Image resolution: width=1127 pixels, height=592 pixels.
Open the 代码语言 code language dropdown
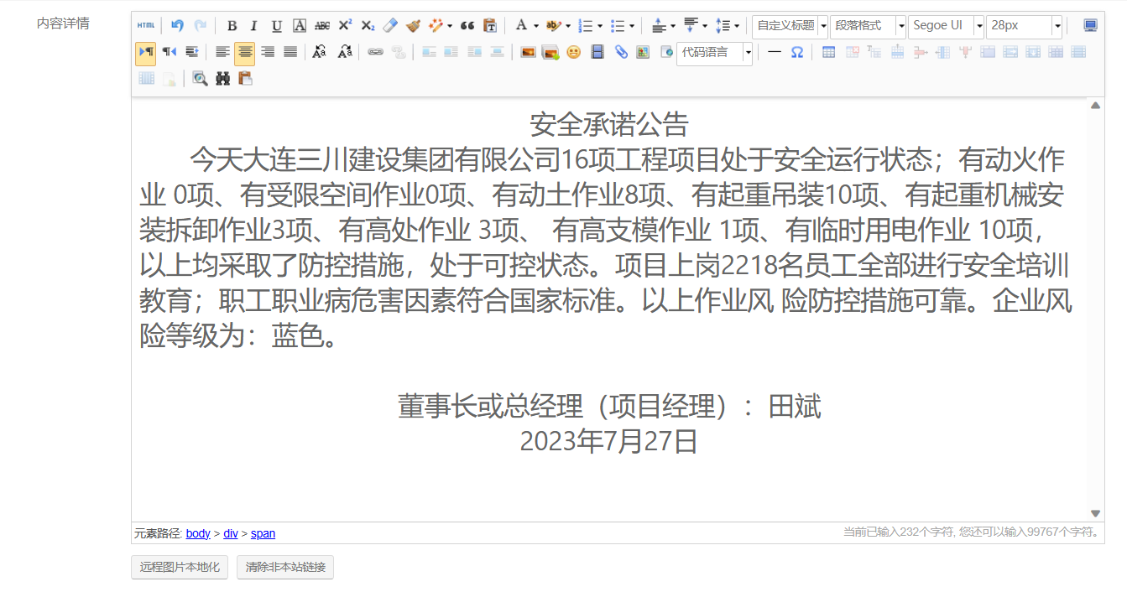[x=714, y=53]
